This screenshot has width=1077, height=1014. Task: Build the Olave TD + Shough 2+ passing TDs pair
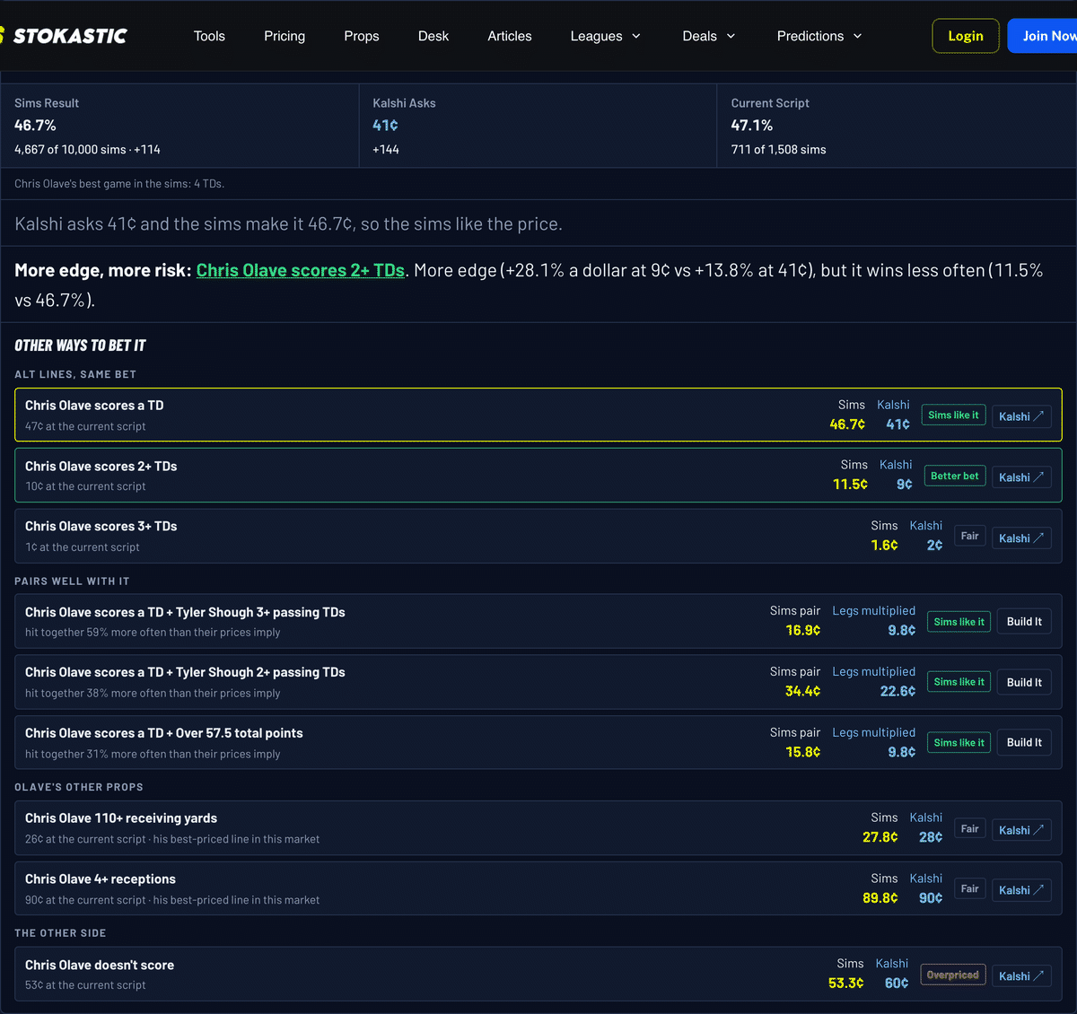tap(1024, 682)
